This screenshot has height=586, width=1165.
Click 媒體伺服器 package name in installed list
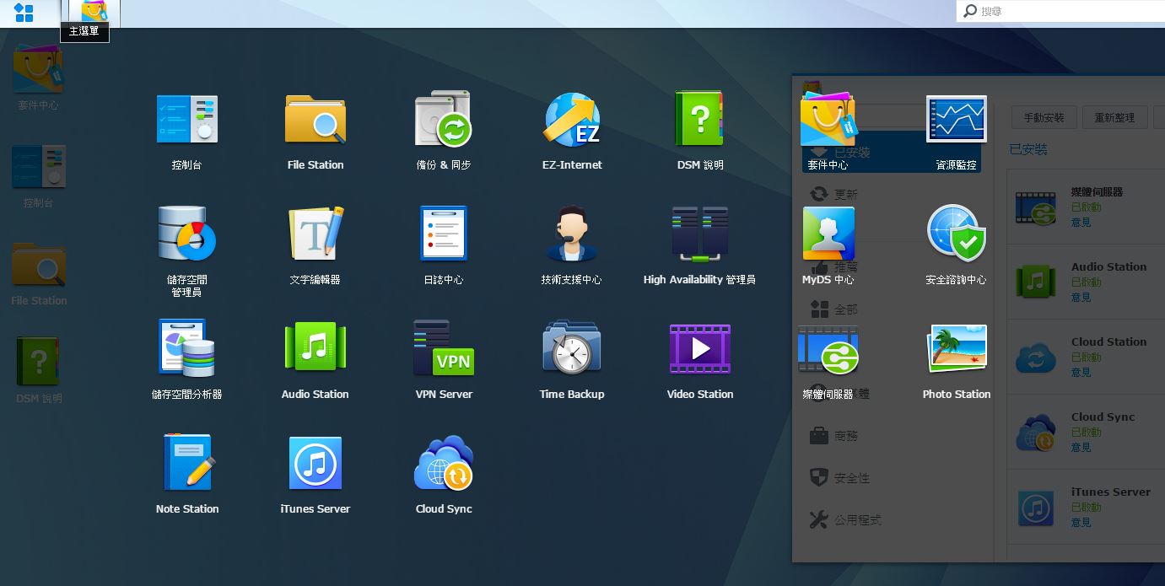point(1097,191)
